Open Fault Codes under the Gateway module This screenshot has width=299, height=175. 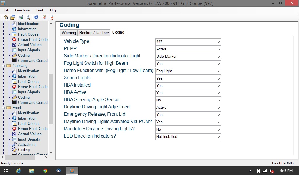click(x=28, y=81)
